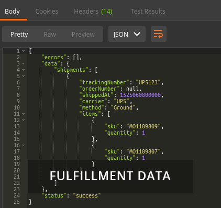Switch to the Body tab
This screenshot has height=208, width=221.
(x=12, y=12)
